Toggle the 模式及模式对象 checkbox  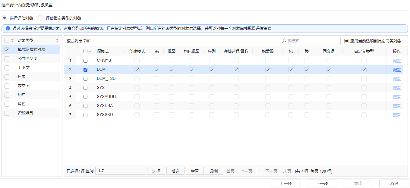[x=7, y=49]
